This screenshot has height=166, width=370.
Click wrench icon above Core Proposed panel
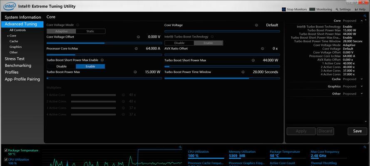click(365, 16)
